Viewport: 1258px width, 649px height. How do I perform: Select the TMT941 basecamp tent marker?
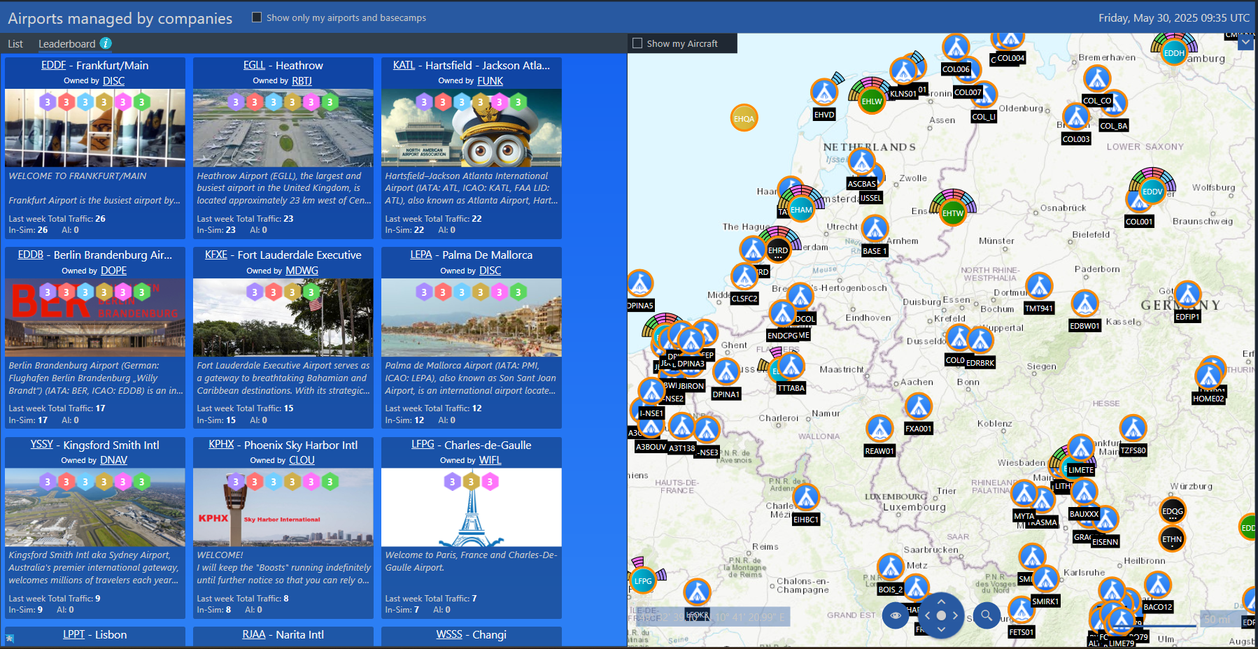pyautogui.click(x=1039, y=286)
